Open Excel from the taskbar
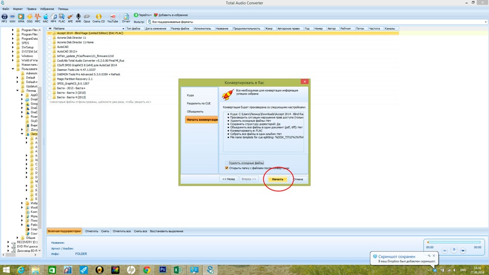This screenshot has width=489, height=275. 178,270
